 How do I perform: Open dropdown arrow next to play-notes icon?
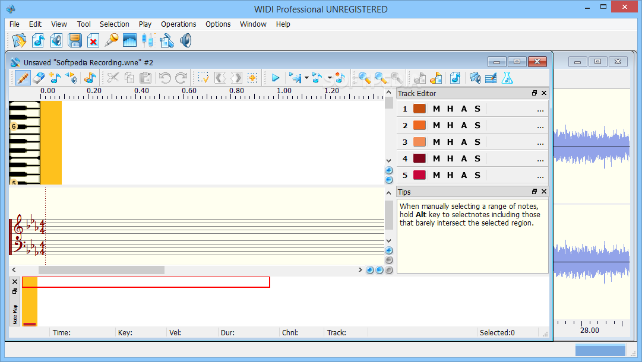330,78
